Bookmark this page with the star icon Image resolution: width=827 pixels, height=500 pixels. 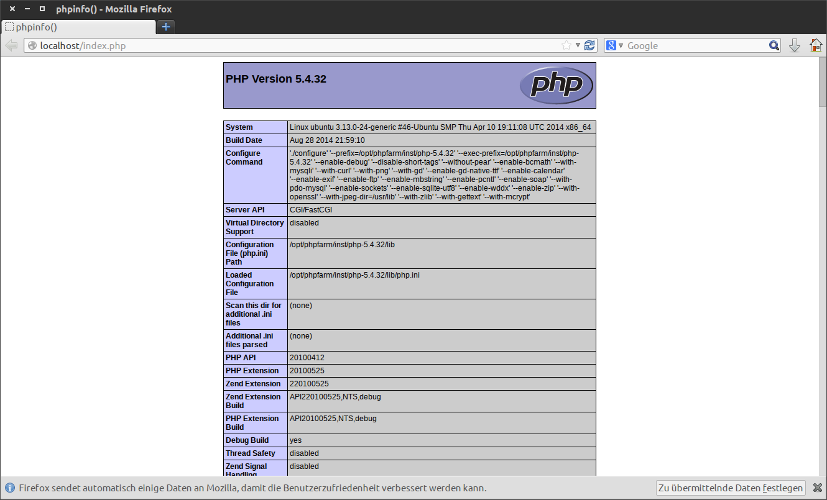click(566, 45)
